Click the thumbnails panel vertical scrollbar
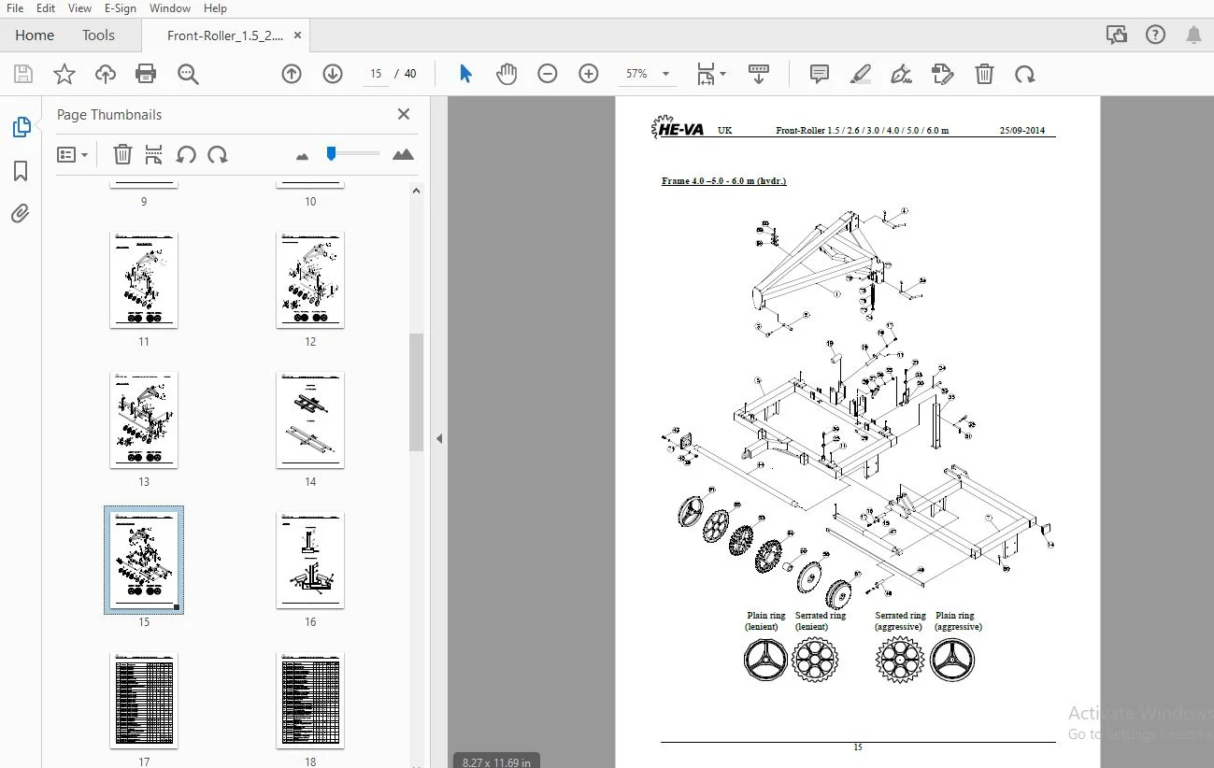The width and height of the screenshot is (1214, 768). 417,392
